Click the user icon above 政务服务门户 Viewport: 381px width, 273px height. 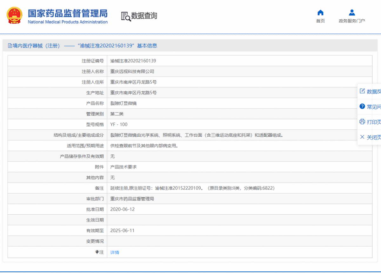352,13
